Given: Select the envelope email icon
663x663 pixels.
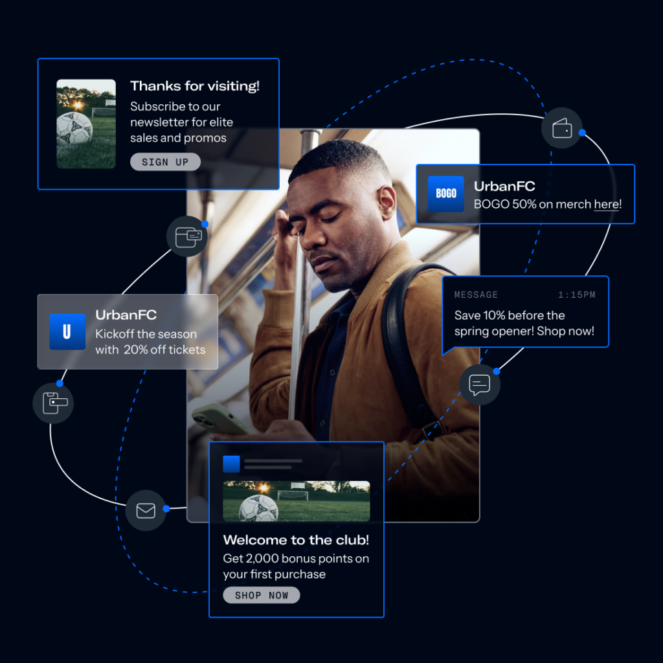Looking at the screenshot, I should [x=146, y=510].
